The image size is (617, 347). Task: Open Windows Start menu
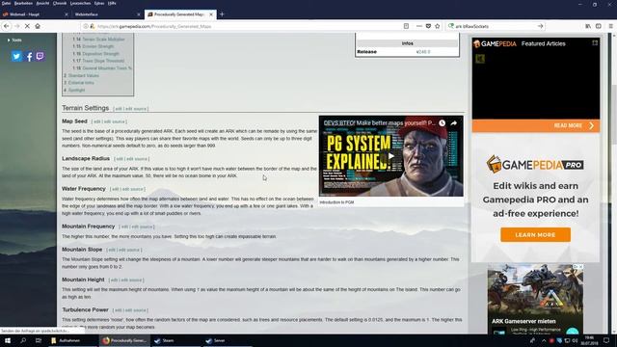click(x=8, y=340)
